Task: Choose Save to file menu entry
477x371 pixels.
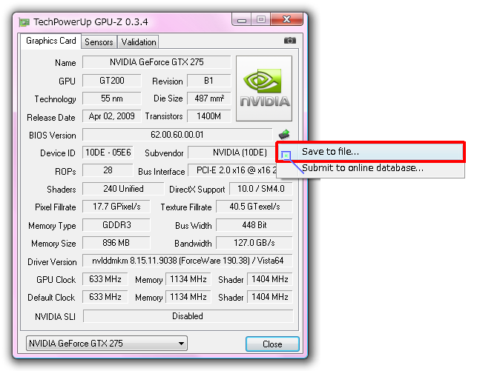Action: click(x=370, y=152)
